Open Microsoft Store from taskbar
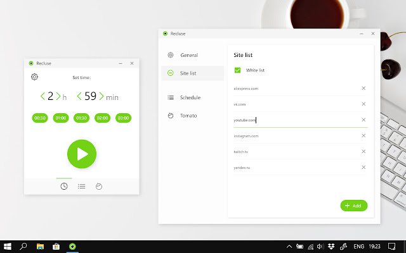The width and height of the screenshot is (406, 253). (x=56, y=246)
